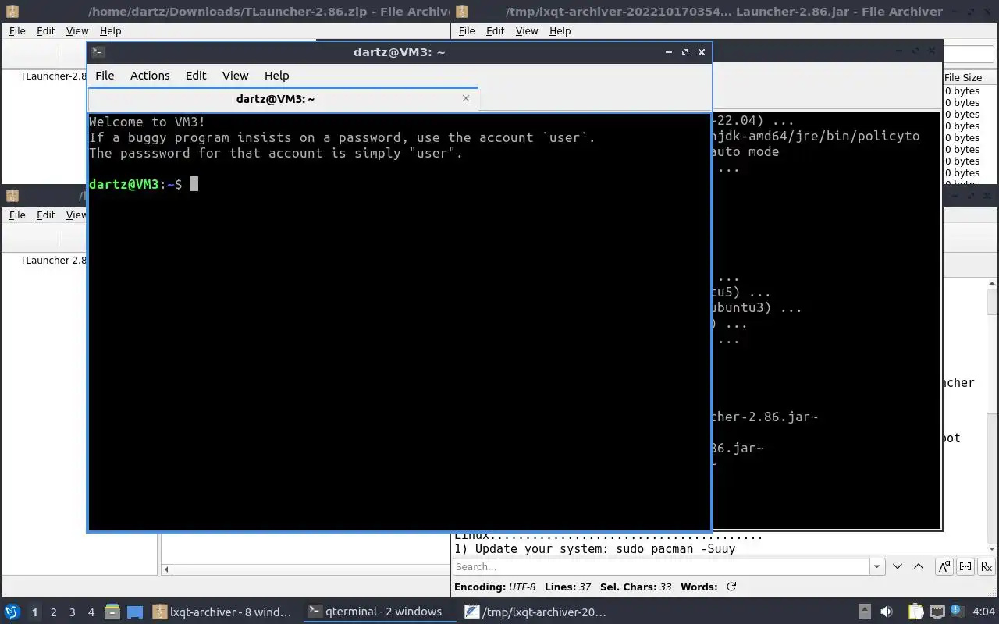Screen dimensions: 999x624
Task: Switch to virtual desktop 1
Action: click(x=34, y=612)
